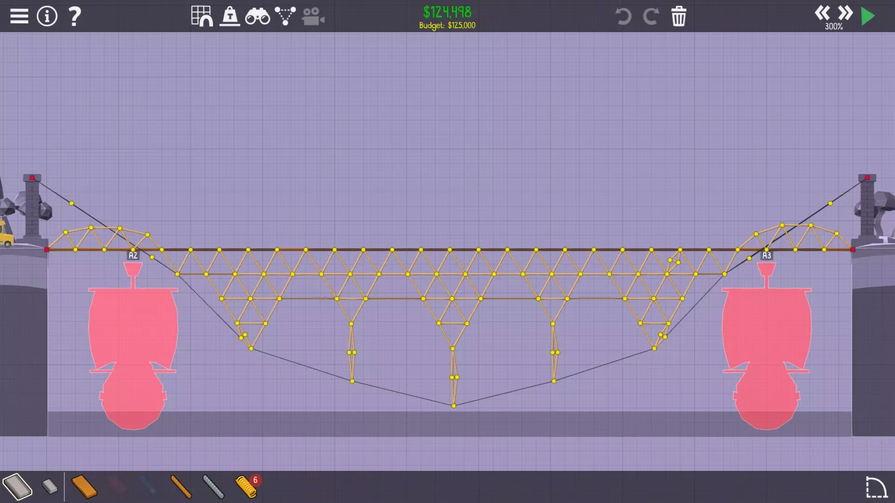The image size is (895, 503).
Task: Toggle triangle tracing helper tool
Action: (285, 16)
